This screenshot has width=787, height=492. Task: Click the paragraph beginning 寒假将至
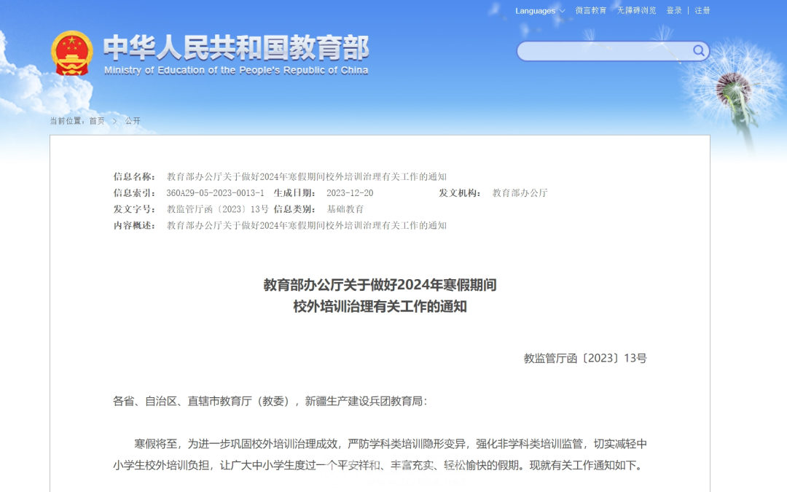380,455
